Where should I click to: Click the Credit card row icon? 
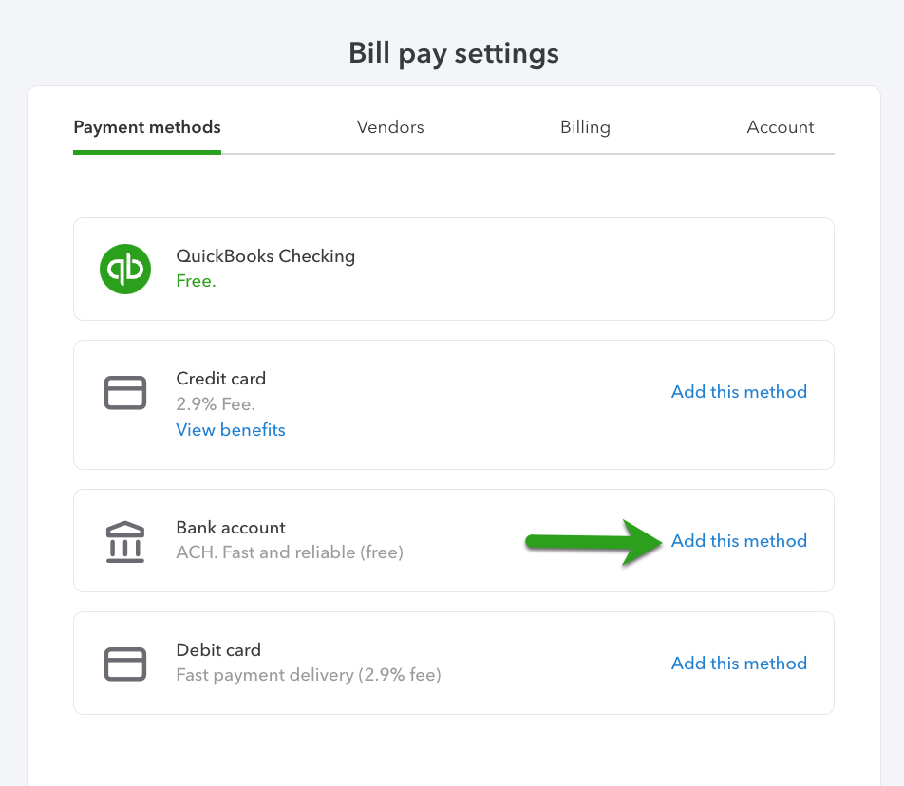tap(125, 393)
